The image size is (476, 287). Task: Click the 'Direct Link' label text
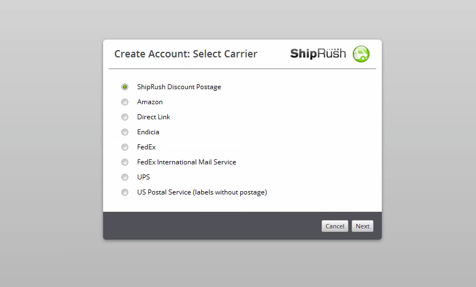click(x=154, y=117)
